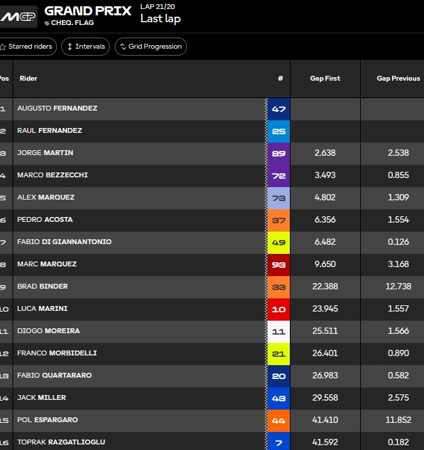Viewport: 424px width, 450px height.
Task: Click Gap Previous value 2.538
Action: click(398, 153)
